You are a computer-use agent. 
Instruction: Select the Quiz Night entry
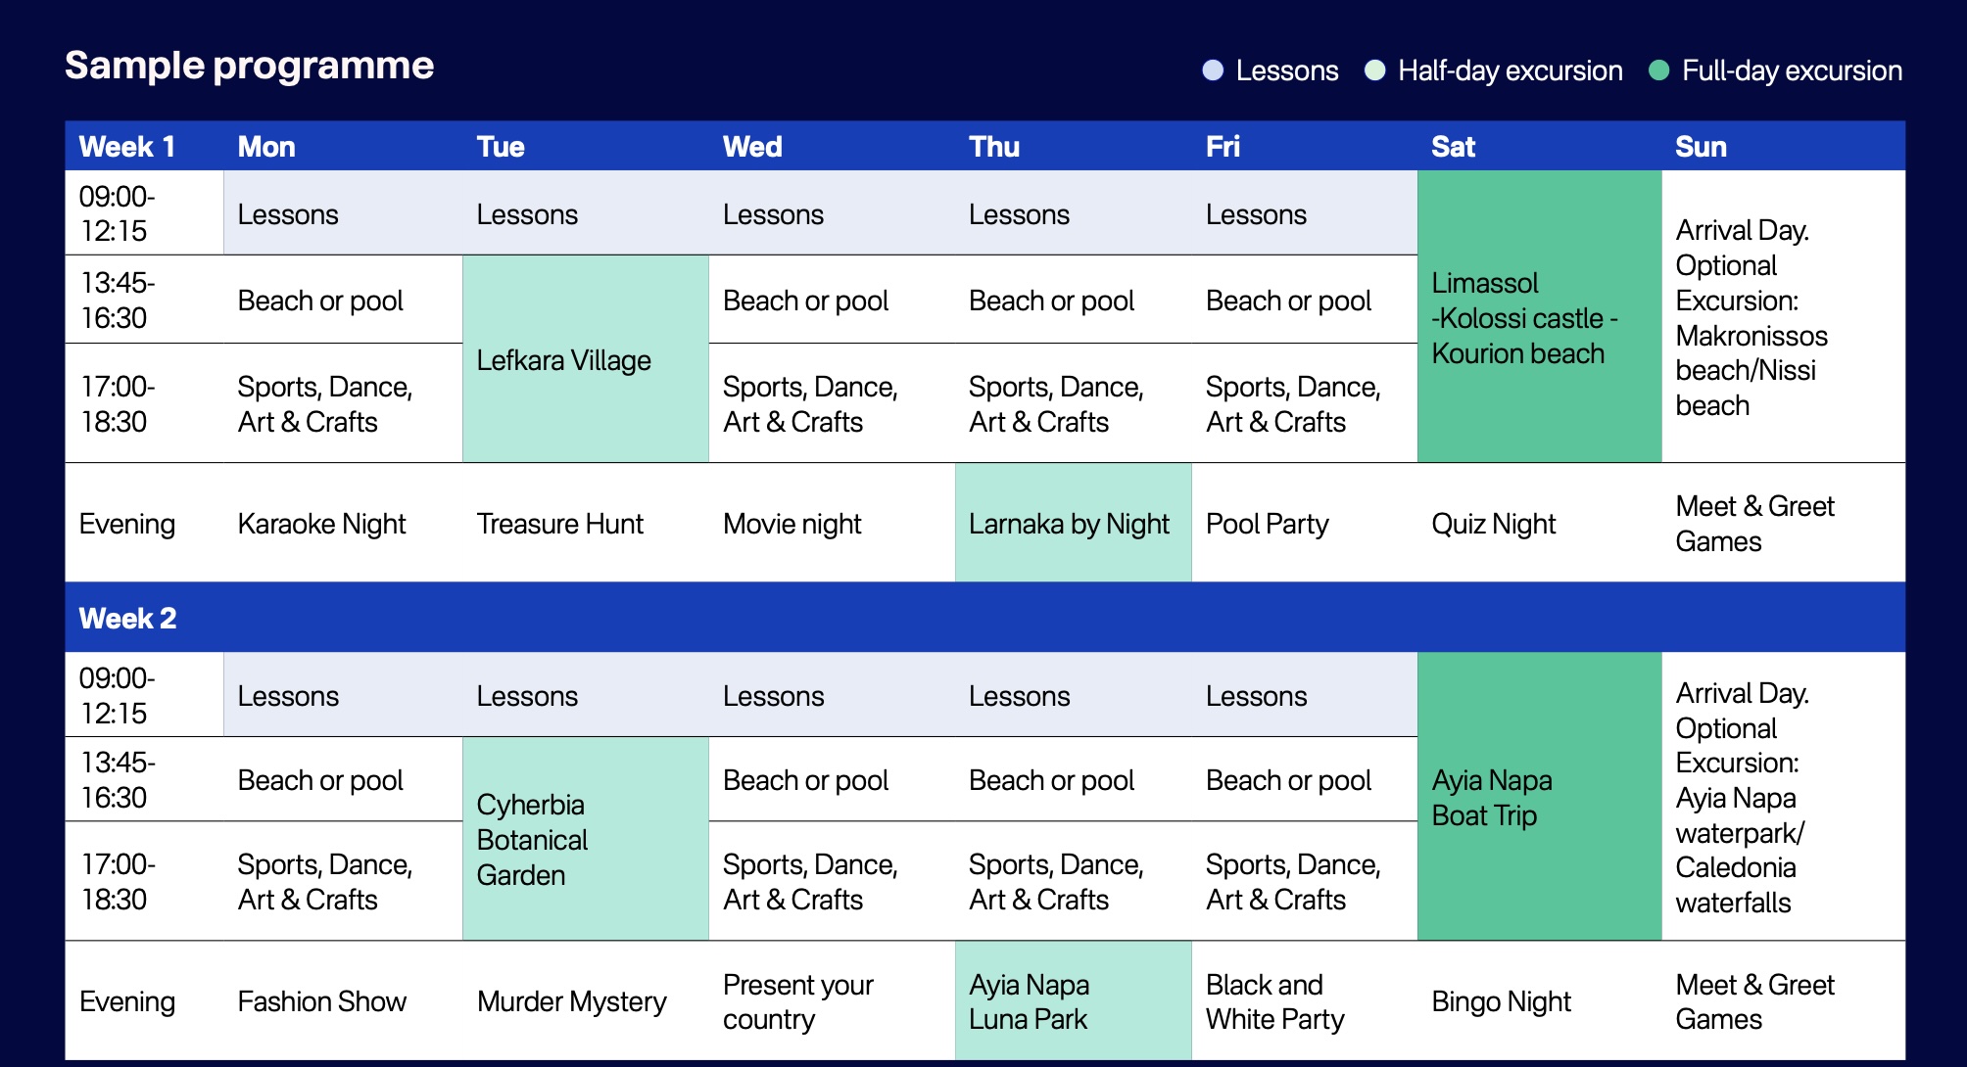[x=1493, y=524]
